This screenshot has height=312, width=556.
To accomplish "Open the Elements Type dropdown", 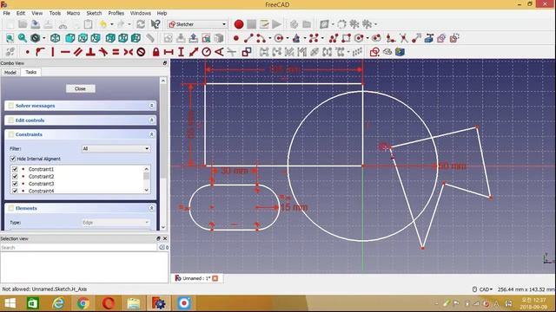I will pyautogui.click(x=116, y=223).
